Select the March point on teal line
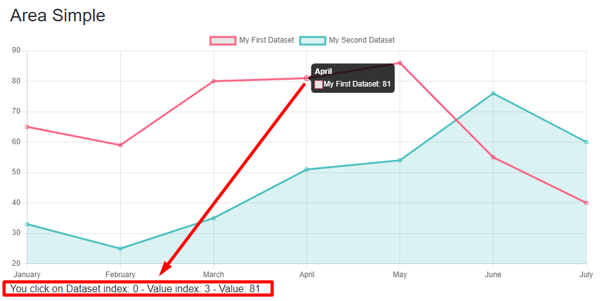600x301 pixels. point(214,218)
